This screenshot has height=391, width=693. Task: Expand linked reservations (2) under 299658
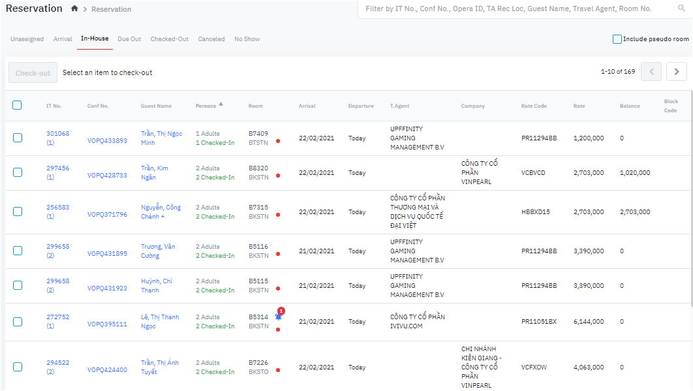[x=50, y=256]
